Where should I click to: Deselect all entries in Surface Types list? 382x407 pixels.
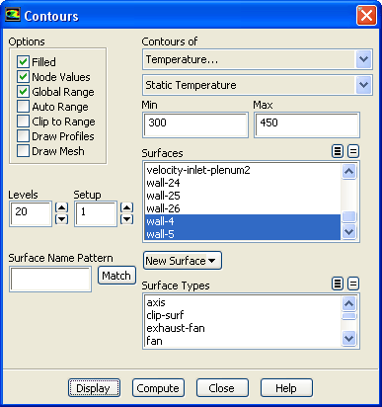353,284
